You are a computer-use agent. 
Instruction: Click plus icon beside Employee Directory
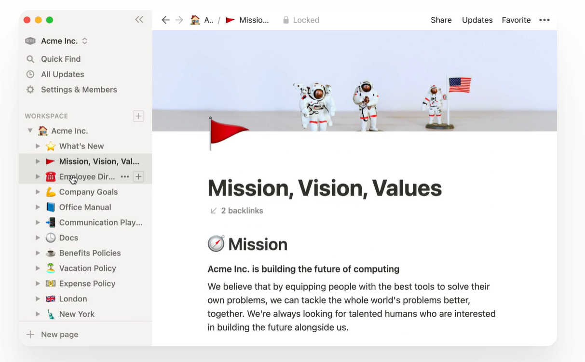pyautogui.click(x=138, y=177)
